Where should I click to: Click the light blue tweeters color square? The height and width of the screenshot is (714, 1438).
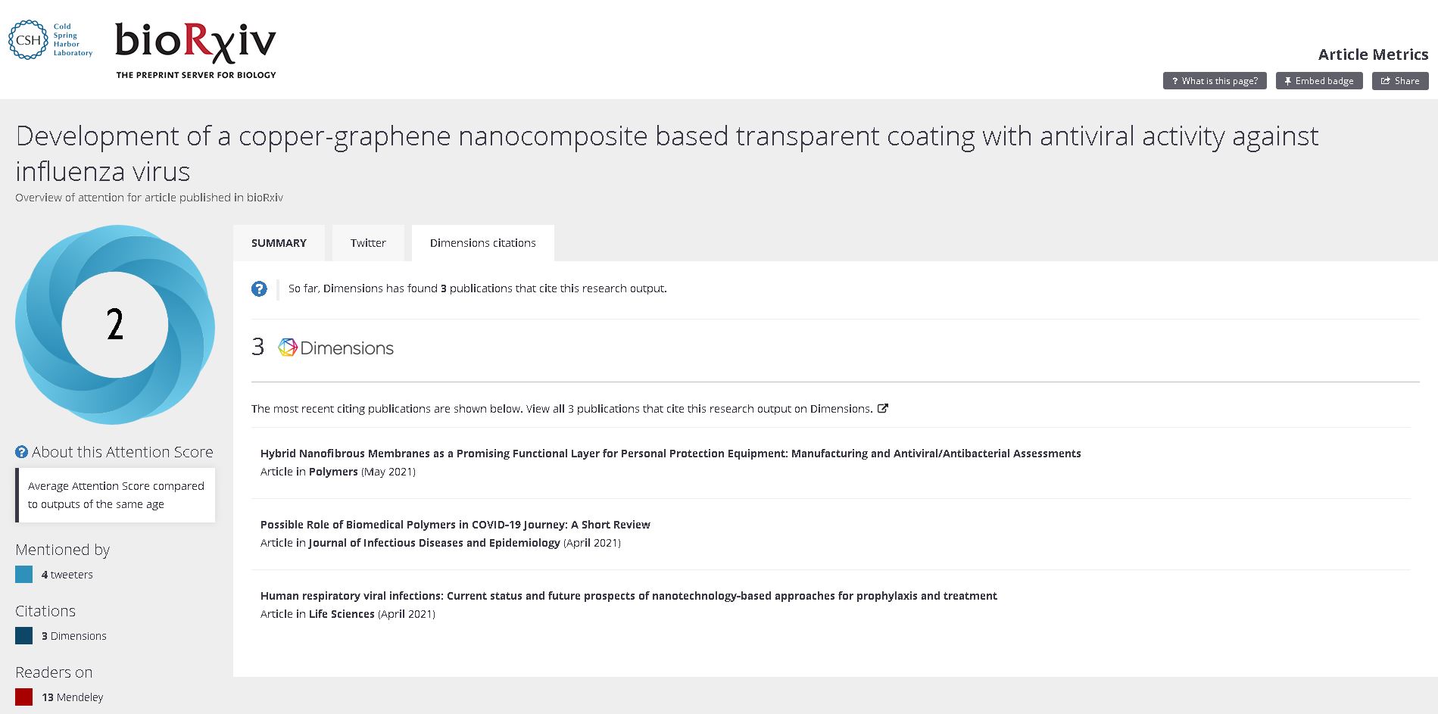click(x=24, y=575)
